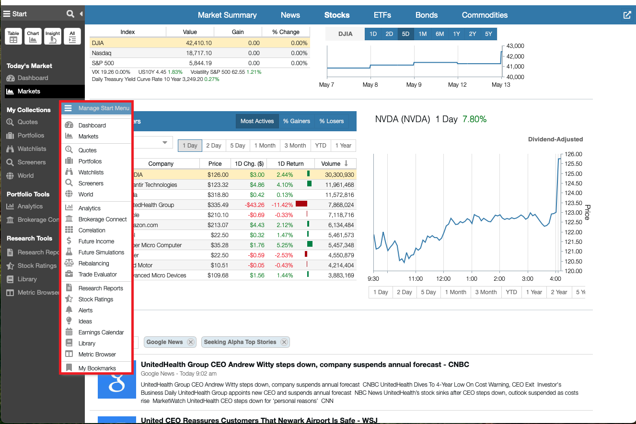Open Analytics in the left sidebar
Viewport: 636px width, 424px height.
[x=30, y=206]
